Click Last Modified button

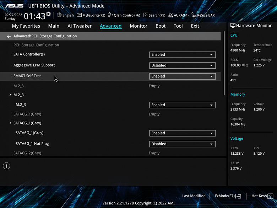pyautogui.click(x=194, y=196)
